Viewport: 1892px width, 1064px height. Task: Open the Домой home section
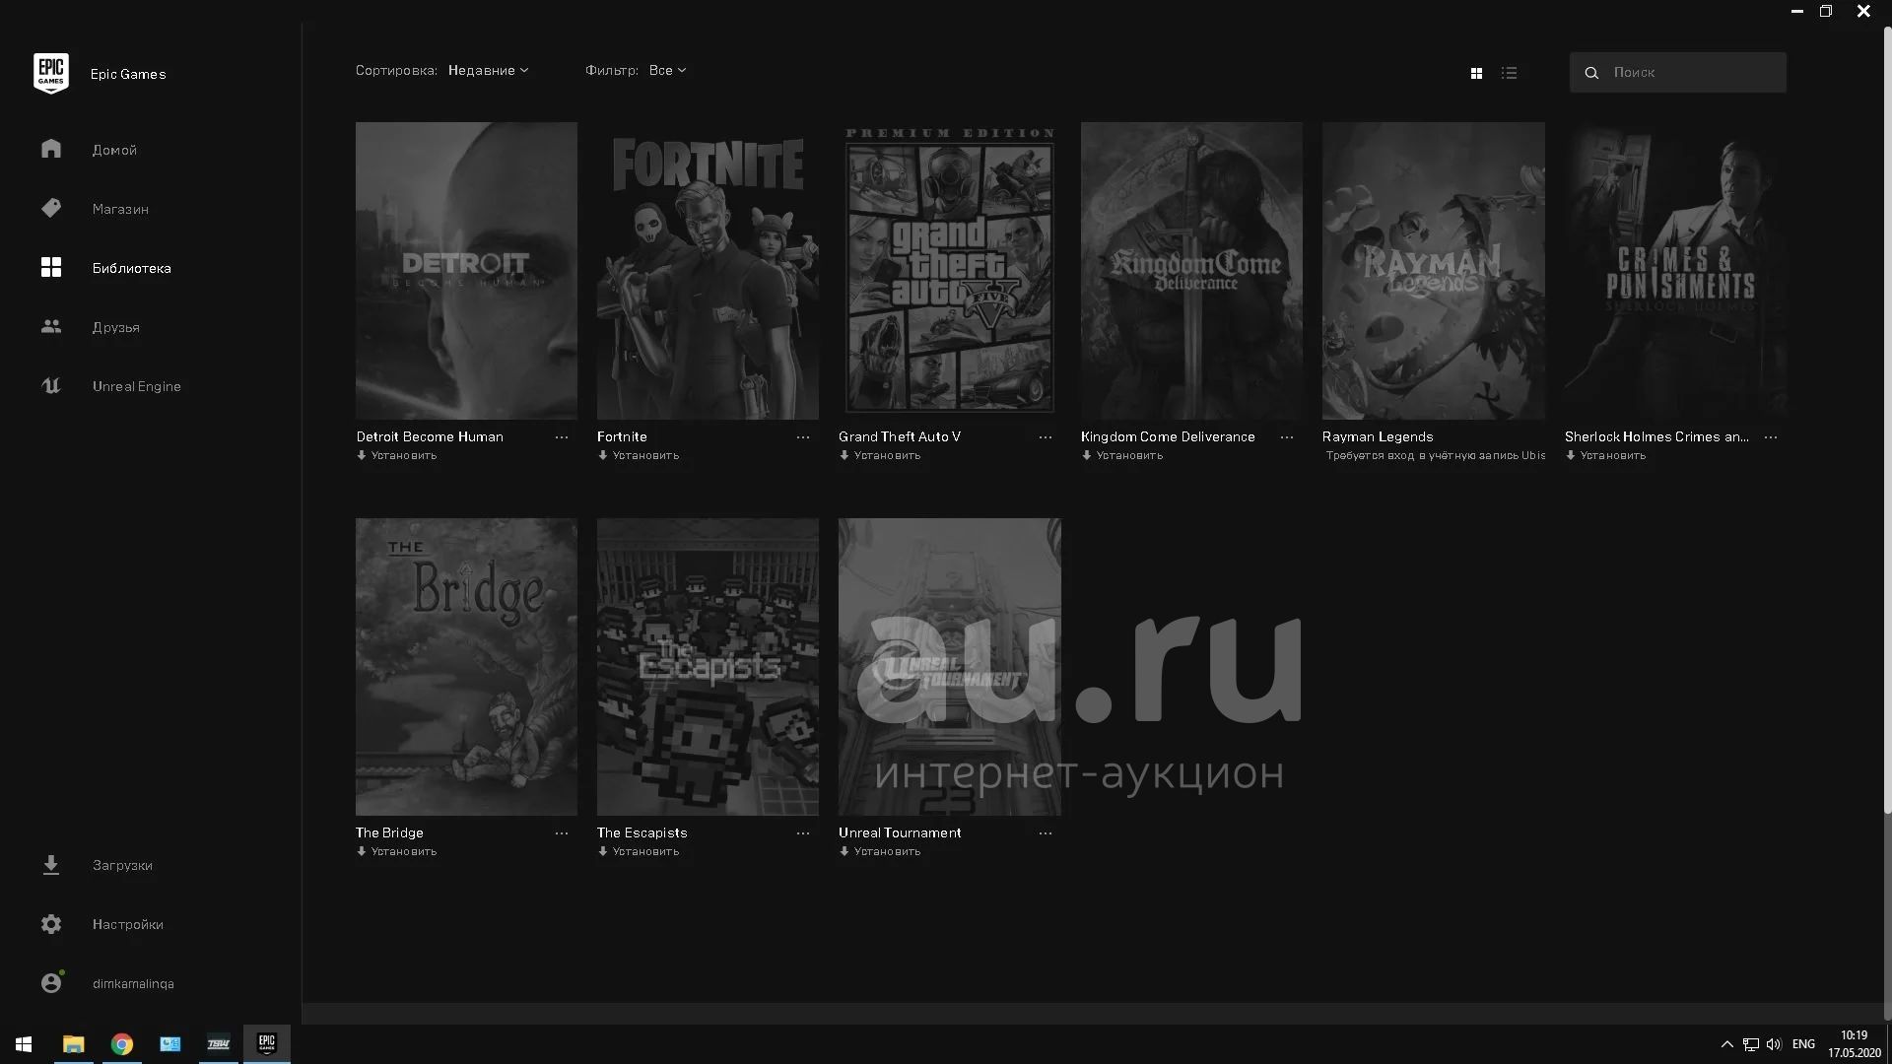pos(114,150)
